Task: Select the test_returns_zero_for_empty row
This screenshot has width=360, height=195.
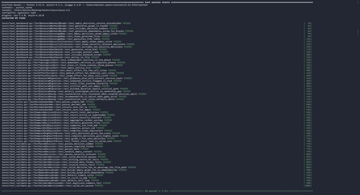Action: [51, 110]
